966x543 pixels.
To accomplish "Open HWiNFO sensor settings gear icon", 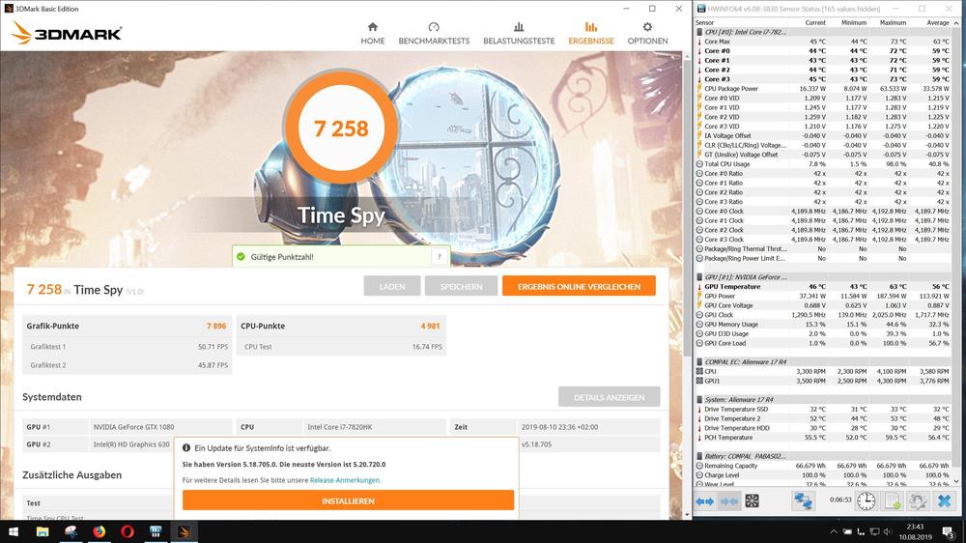I will [x=918, y=500].
